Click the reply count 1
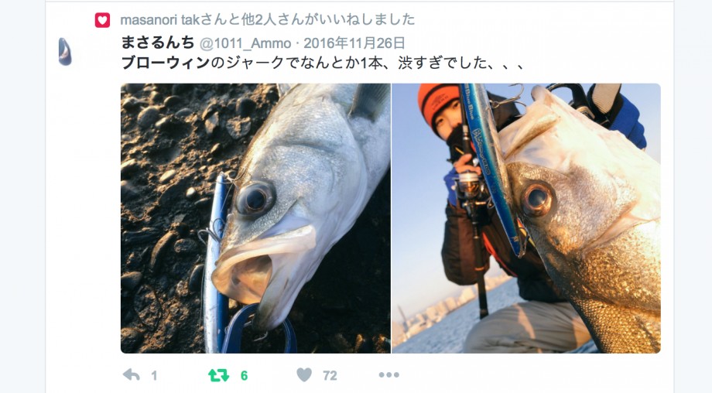 (154, 376)
